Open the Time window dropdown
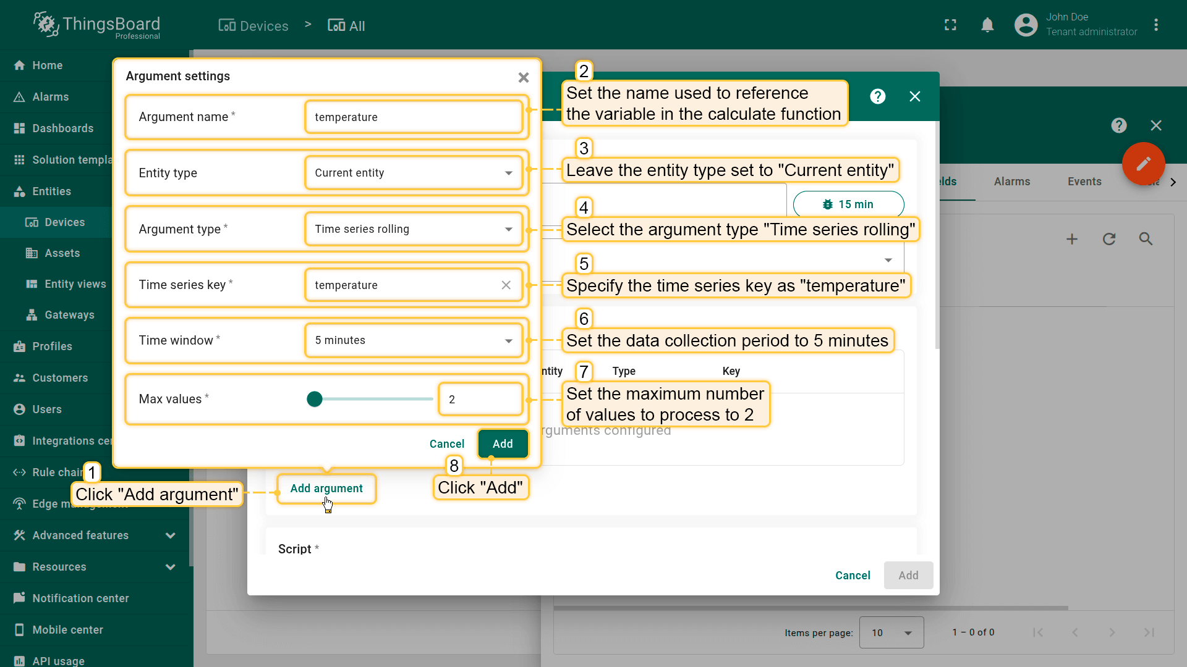This screenshot has width=1187, height=667. [x=413, y=340]
